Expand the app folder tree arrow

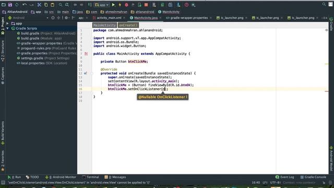pos(8,23)
